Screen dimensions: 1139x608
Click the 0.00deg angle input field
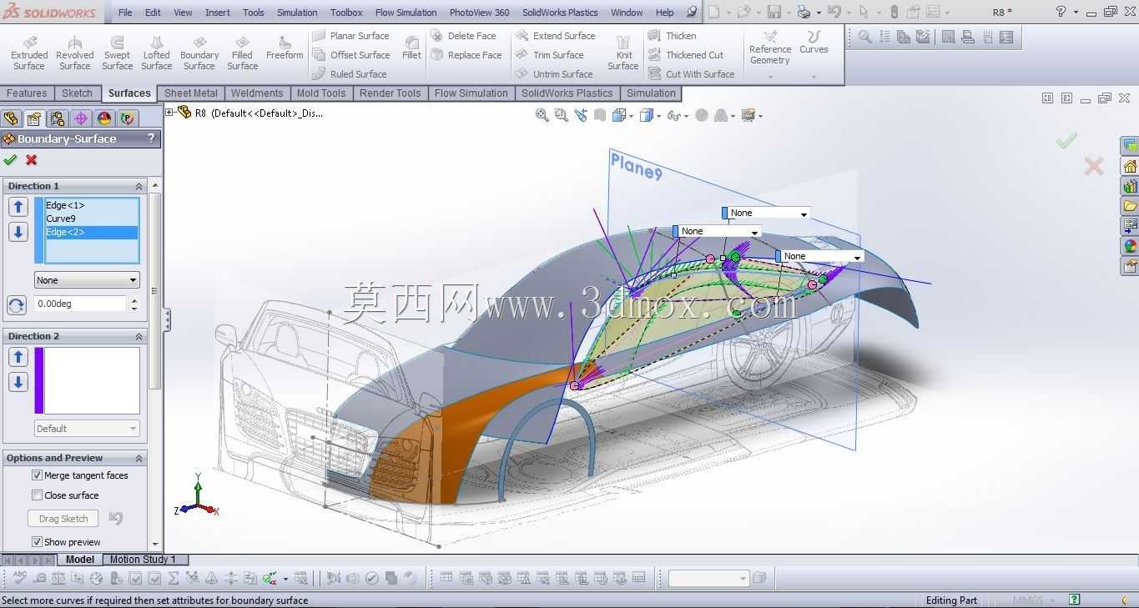[x=80, y=304]
